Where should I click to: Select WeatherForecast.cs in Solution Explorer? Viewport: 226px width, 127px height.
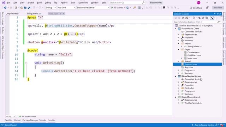pos(193,103)
